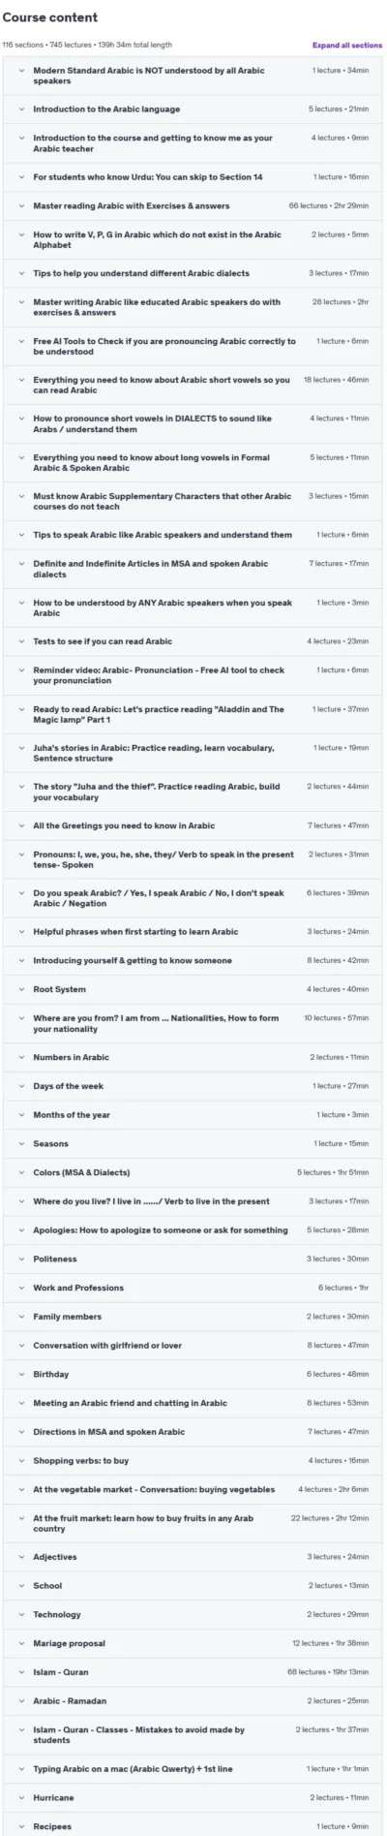387x1836 pixels.
Task: Click chevron icon beside Days of the week
Action: point(21,1086)
